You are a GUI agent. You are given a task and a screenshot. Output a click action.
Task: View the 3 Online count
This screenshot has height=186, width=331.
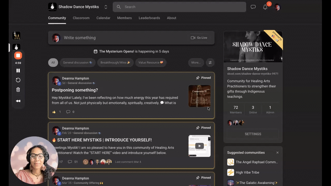pyautogui.click(x=253, y=110)
